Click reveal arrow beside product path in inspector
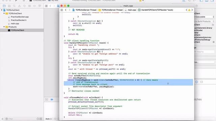The height and width of the screenshot is (121, 216). pyautogui.click(x=214, y=42)
